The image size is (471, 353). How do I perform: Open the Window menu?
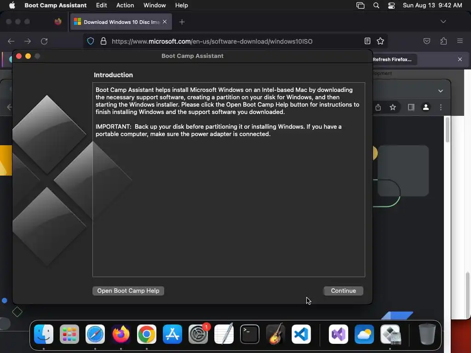[155, 6]
